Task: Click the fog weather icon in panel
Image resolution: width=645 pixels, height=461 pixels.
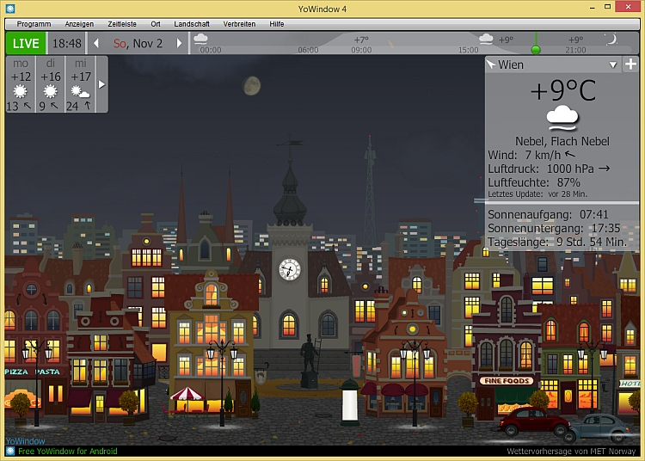Action: pos(562,117)
